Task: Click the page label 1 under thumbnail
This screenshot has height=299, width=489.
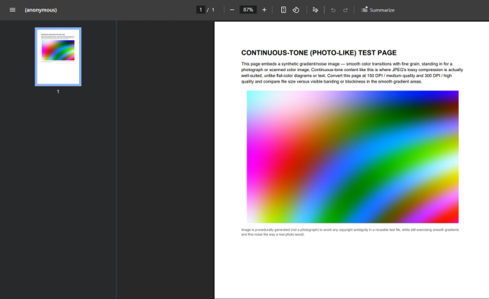Action: click(58, 91)
